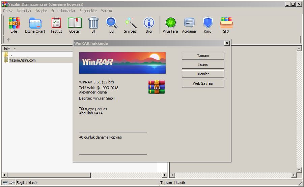Launch the Sihirbaz wizard wand
The image size is (304, 187).
[x=131, y=23]
